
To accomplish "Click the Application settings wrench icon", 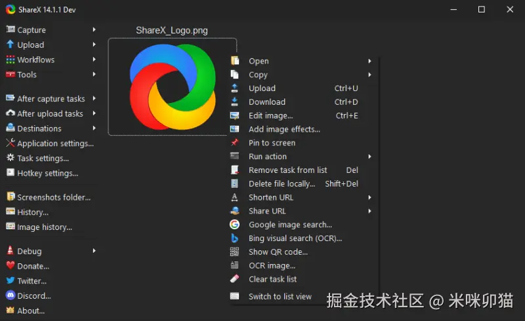I will [10, 143].
